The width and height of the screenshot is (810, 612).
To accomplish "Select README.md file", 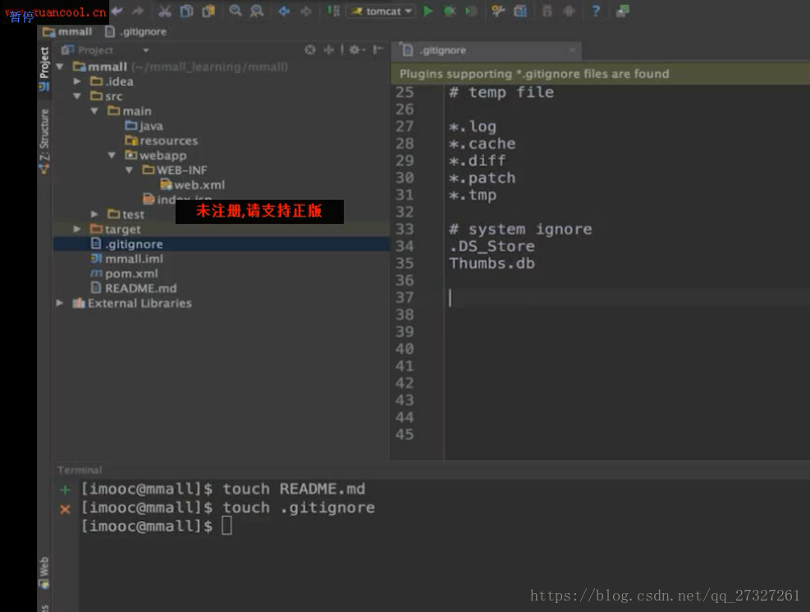I will tap(134, 288).
